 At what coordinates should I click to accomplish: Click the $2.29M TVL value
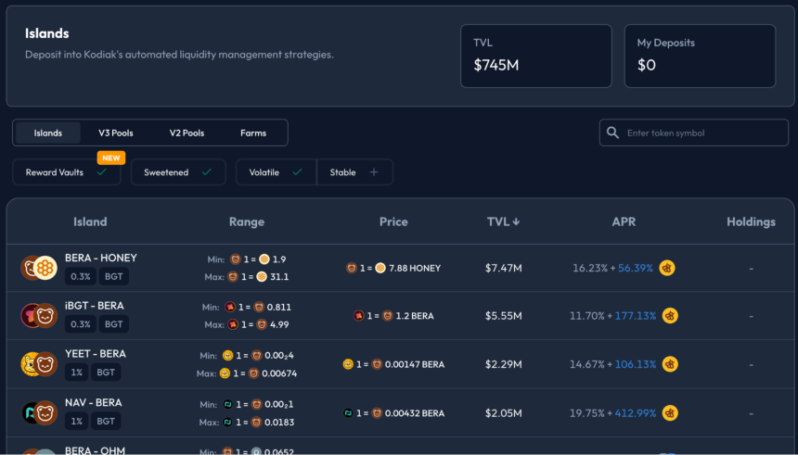click(x=503, y=364)
